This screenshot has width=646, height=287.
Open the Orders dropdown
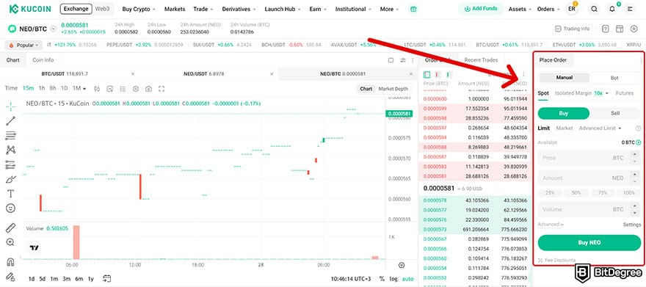(548, 9)
